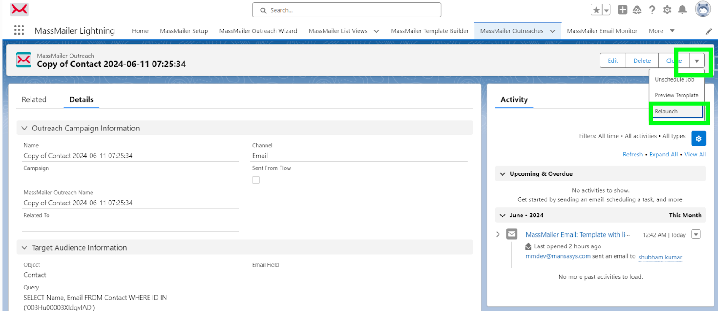
Task: Click the Name field value Copy of Contact
Action: tap(78, 155)
